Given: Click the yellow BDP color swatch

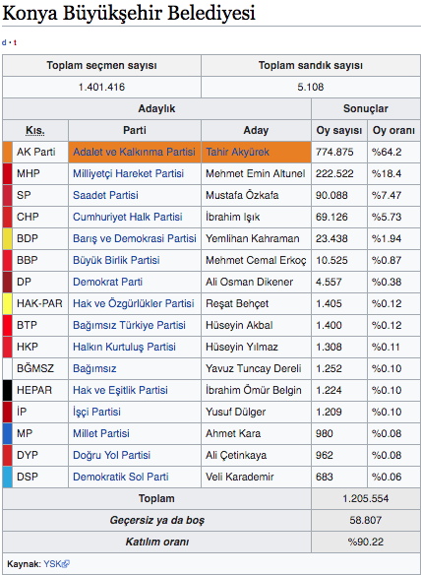Looking at the screenshot, I should (7, 238).
